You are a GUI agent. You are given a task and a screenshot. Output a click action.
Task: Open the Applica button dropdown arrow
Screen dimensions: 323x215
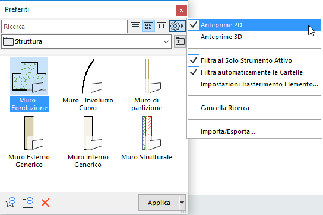tap(182, 203)
